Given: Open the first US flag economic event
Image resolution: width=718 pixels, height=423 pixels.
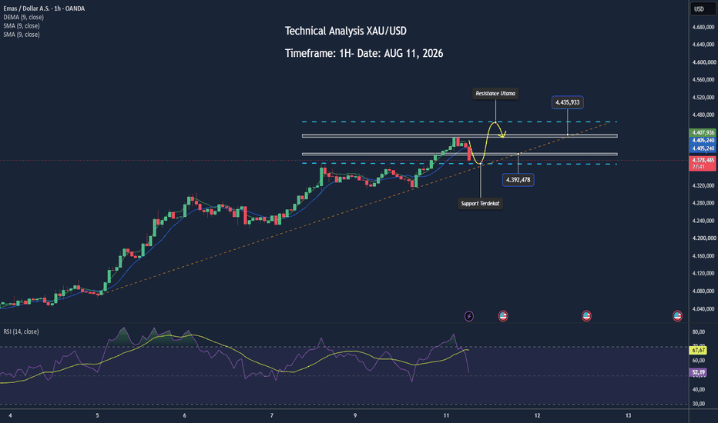Looking at the screenshot, I should coord(503,316).
